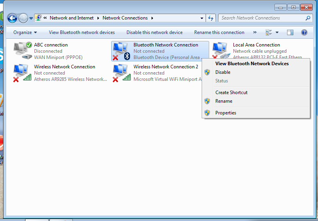The height and width of the screenshot is (221, 318).
Task: Click Network and Internet breadcrumb
Action: (x=72, y=18)
